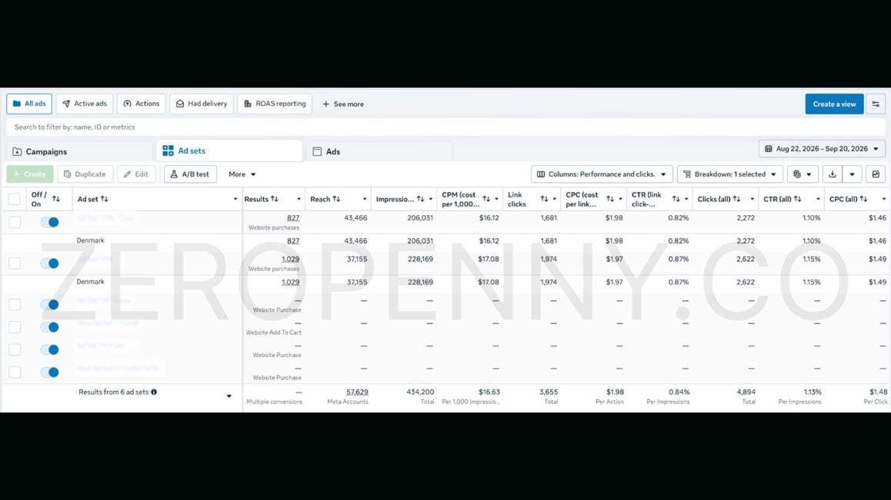Select the ROAS reporting view
Image resolution: width=891 pixels, height=500 pixels.
(x=275, y=104)
